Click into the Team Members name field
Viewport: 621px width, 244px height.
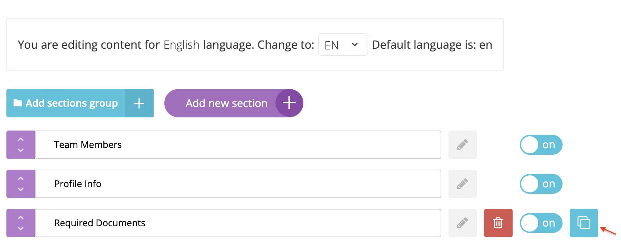point(238,145)
